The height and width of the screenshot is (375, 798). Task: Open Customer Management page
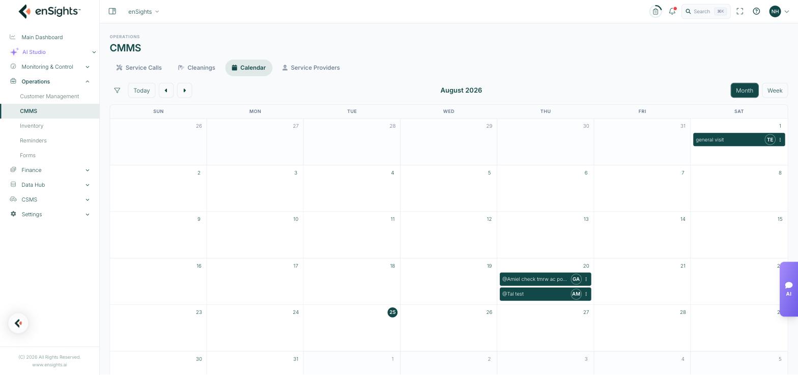tap(49, 96)
